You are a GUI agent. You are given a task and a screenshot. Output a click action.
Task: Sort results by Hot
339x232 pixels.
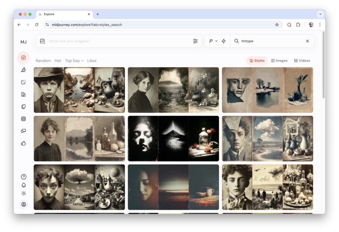tap(58, 61)
